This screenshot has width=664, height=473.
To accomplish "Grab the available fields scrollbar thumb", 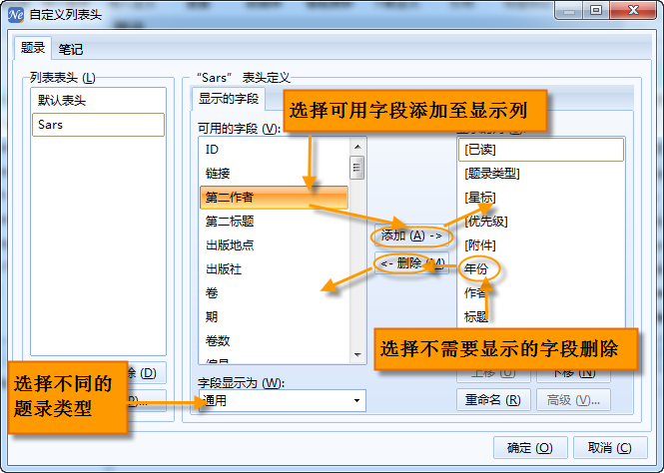I will 357,168.
